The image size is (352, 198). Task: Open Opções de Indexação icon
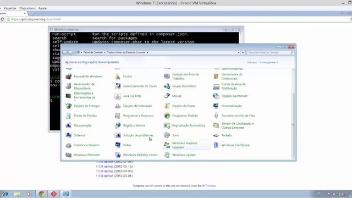tap(118, 106)
